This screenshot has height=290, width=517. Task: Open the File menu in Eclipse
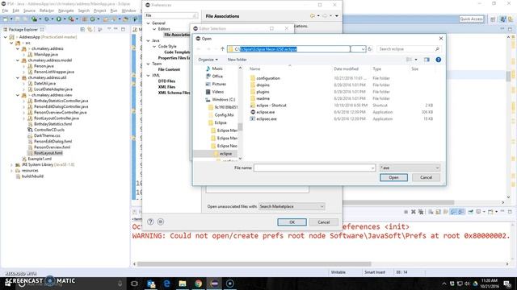(x=5, y=10)
